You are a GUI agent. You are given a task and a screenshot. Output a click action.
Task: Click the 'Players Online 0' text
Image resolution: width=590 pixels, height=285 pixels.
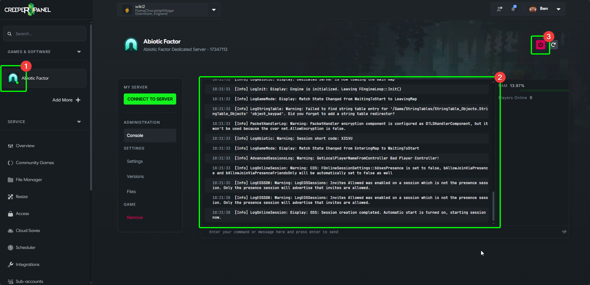click(515, 98)
